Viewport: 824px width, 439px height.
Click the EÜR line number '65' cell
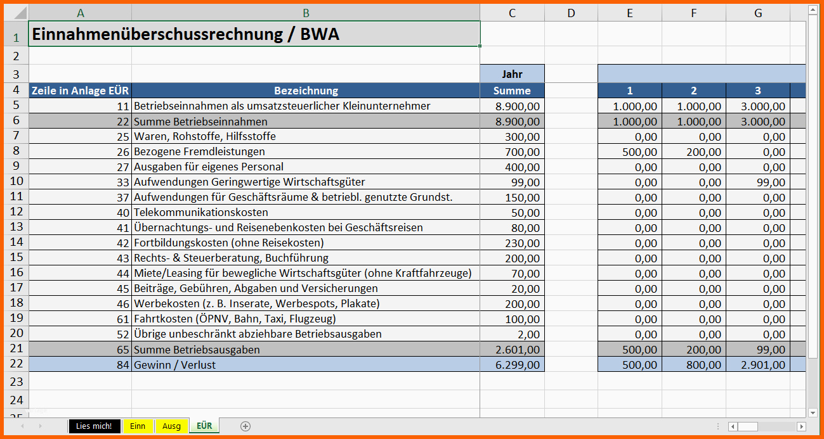pos(80,349)
